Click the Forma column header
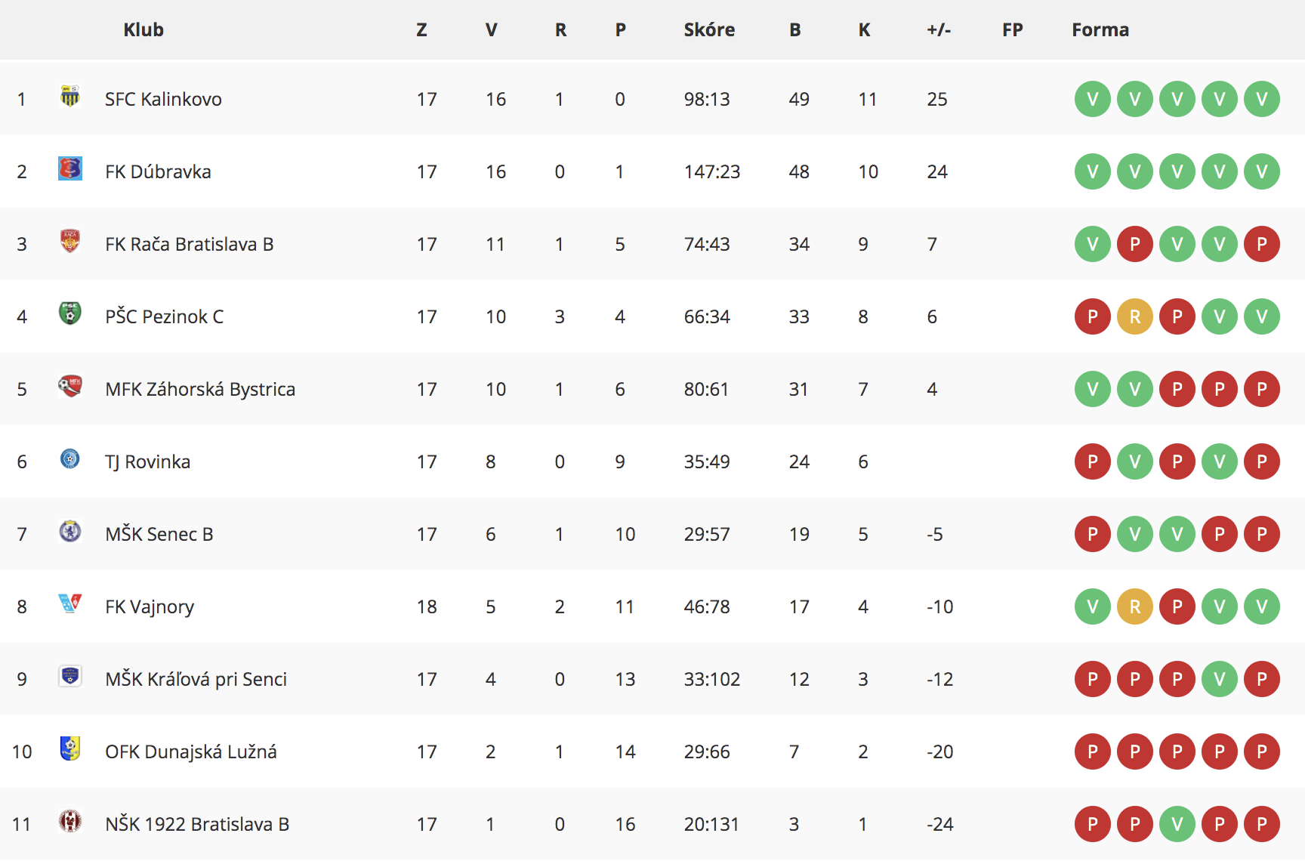This screenshot has height=861, width=1305. [1100, 29]
